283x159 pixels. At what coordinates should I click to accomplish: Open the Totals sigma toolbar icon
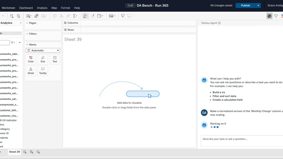coord(75,16)
